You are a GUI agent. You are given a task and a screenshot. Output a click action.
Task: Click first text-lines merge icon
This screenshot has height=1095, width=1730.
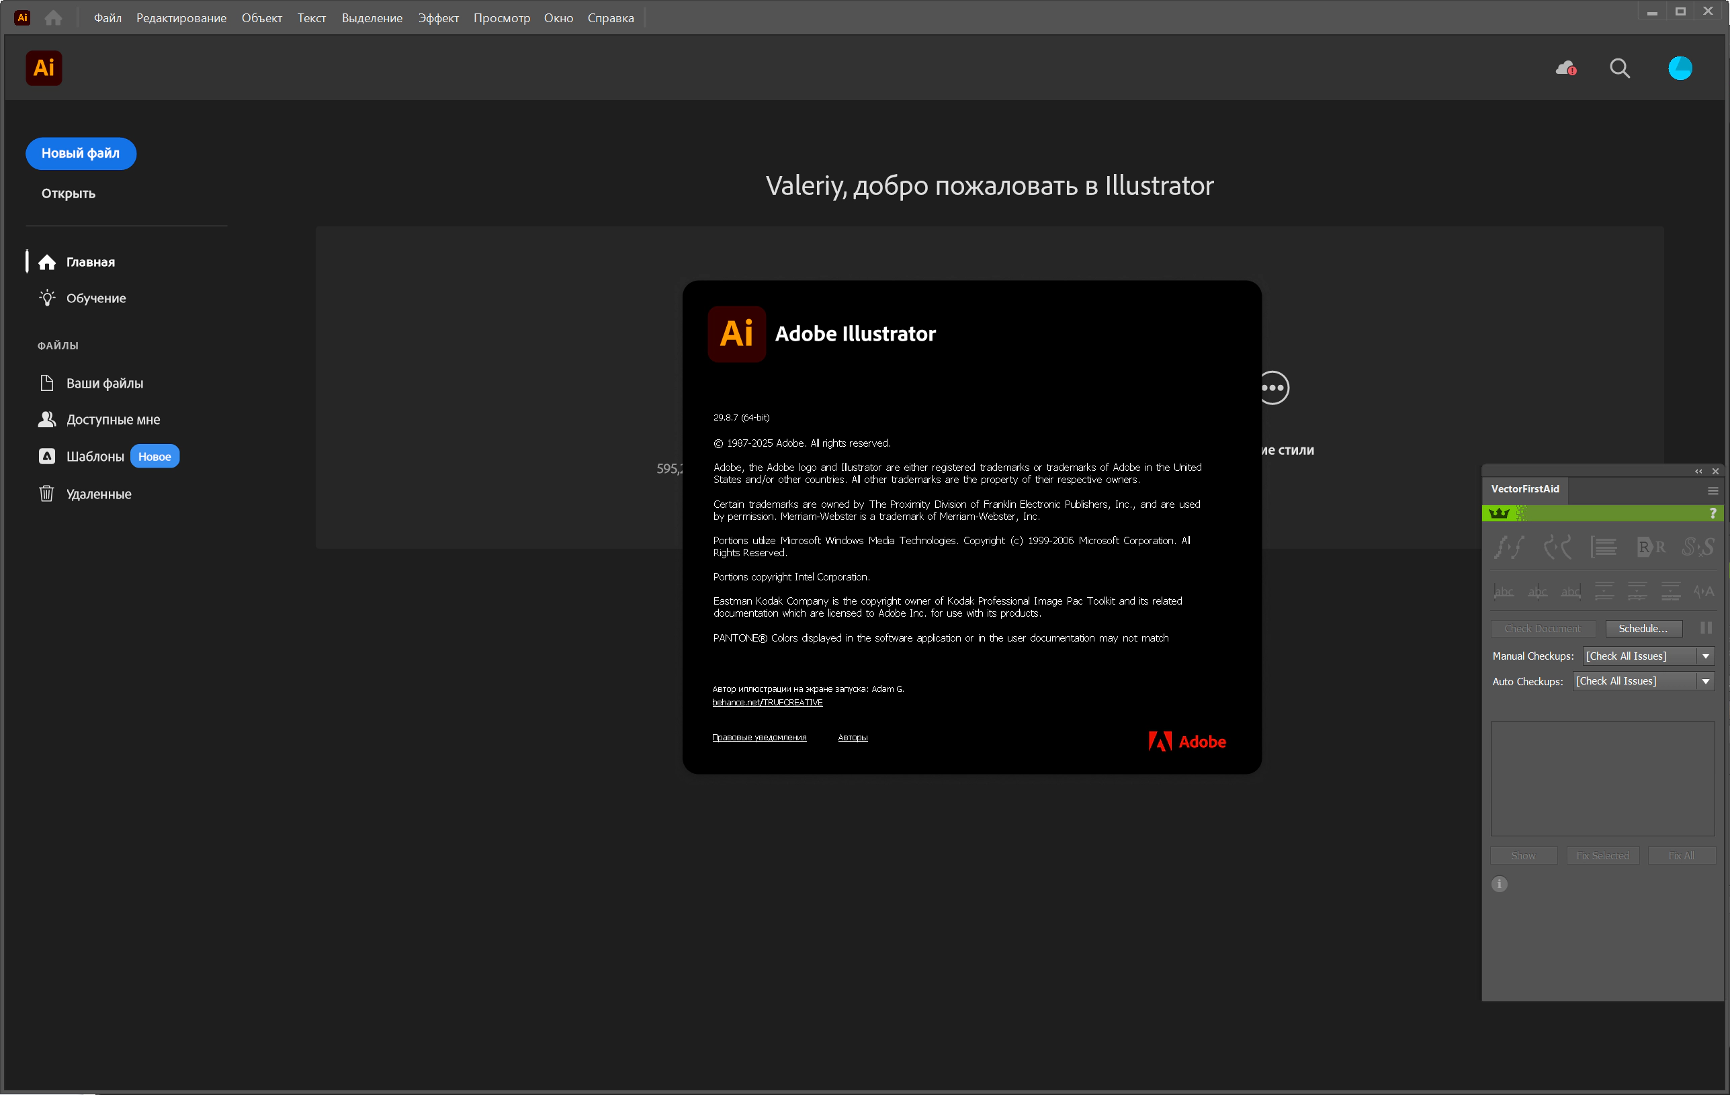click(1604, 591)
